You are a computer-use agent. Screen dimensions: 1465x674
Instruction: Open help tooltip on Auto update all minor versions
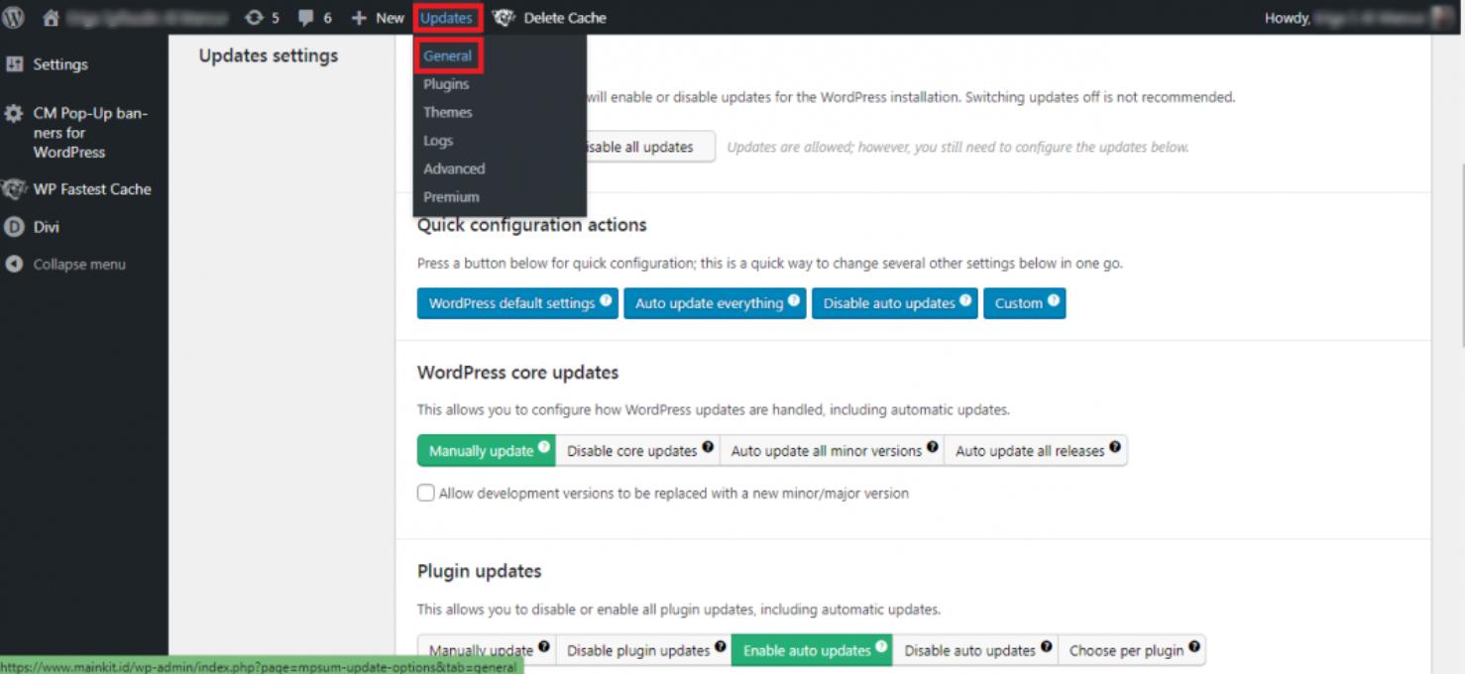point(933,447)
